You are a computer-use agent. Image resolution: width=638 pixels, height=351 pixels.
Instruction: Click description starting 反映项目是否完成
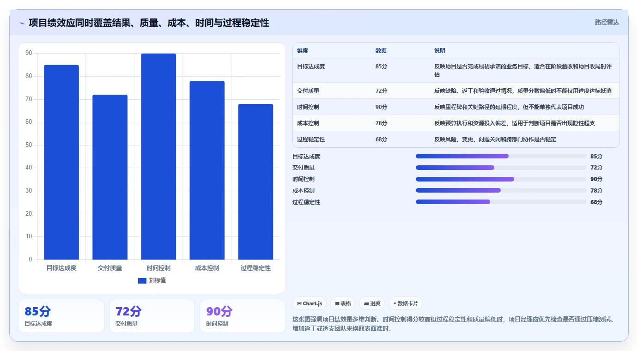coord(523,71)
